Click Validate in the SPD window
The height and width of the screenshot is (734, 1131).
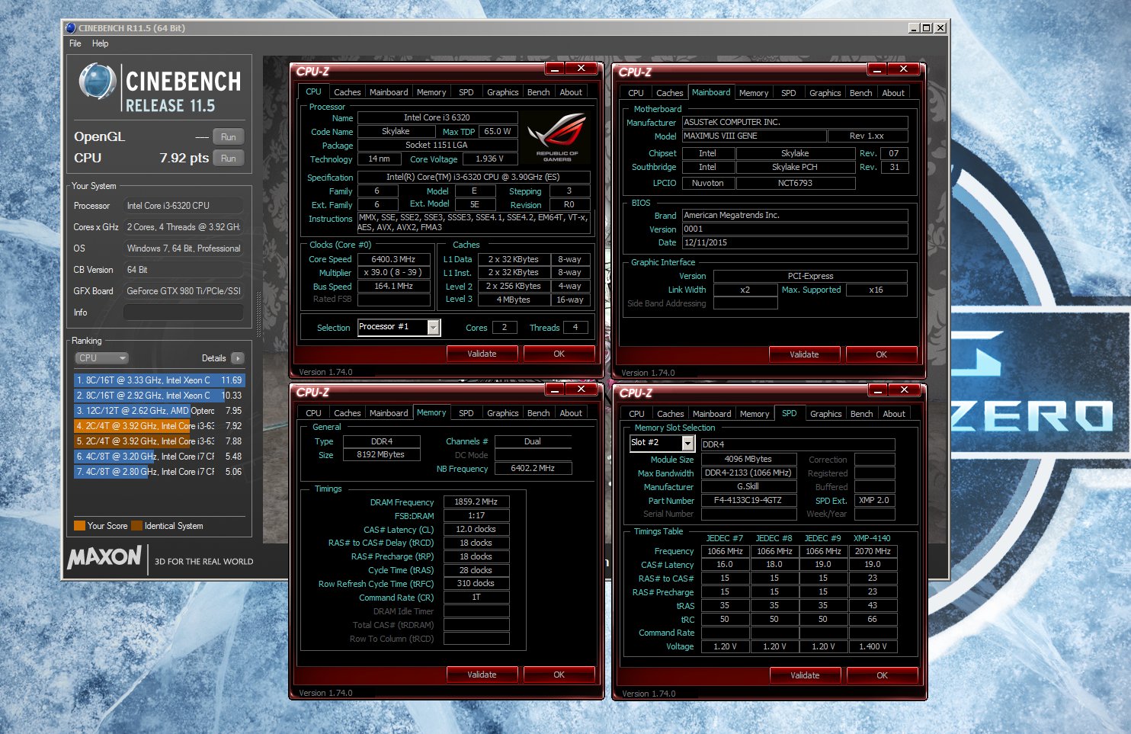coord(805,675)
